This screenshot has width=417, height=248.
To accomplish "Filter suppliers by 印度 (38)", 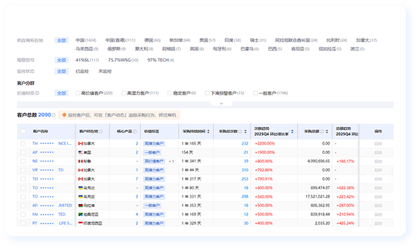I will tap(233, 41).
